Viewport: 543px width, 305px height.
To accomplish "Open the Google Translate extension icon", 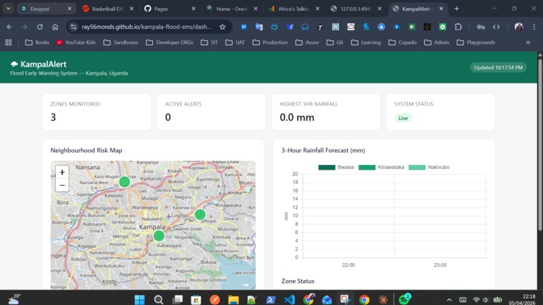I will tap(259, 27).
